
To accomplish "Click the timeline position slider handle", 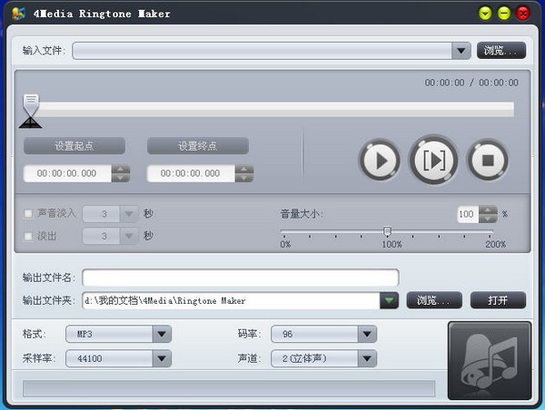I will tap(31, 105).
